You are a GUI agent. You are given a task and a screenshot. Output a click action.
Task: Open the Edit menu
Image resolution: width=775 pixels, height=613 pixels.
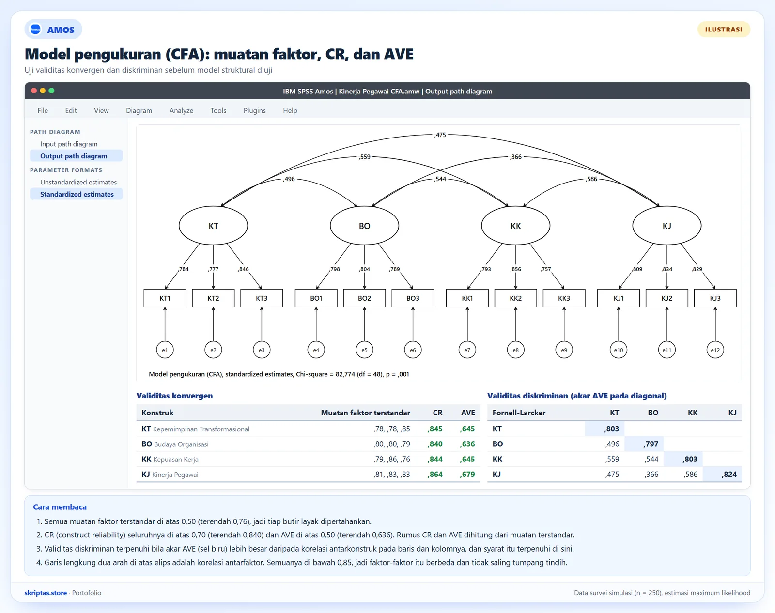[x=71, y=110]
